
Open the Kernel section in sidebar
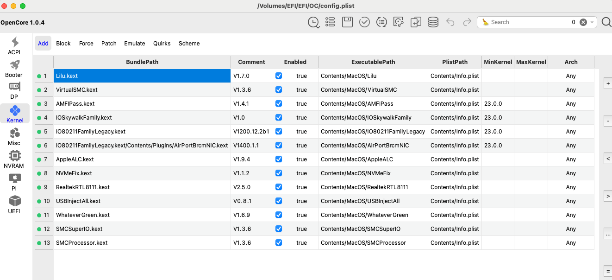click(x=15, y=114)
